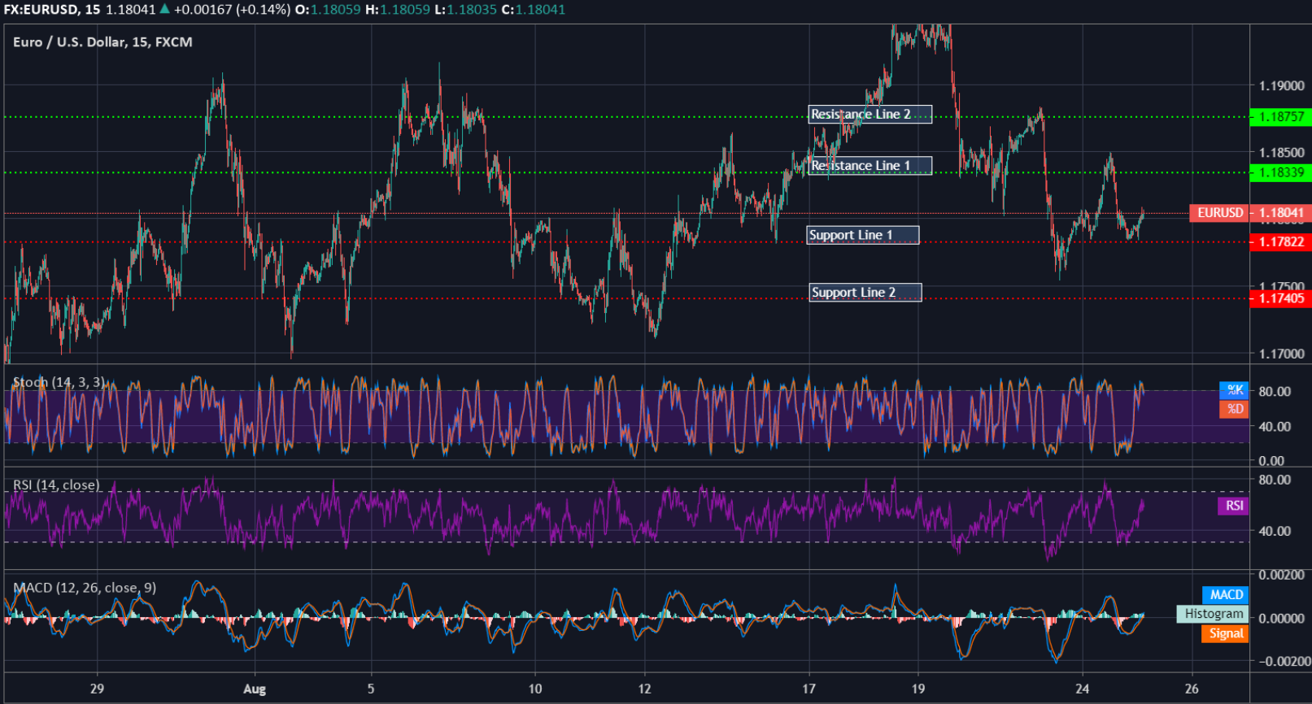Click the 12 date axis label
Screen dimensions: 1312x704
coord(644,689)
